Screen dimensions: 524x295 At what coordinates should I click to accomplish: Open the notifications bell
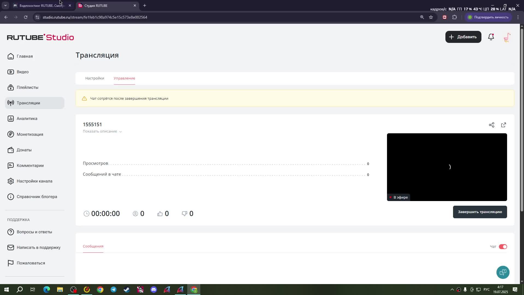coord(491,37)
